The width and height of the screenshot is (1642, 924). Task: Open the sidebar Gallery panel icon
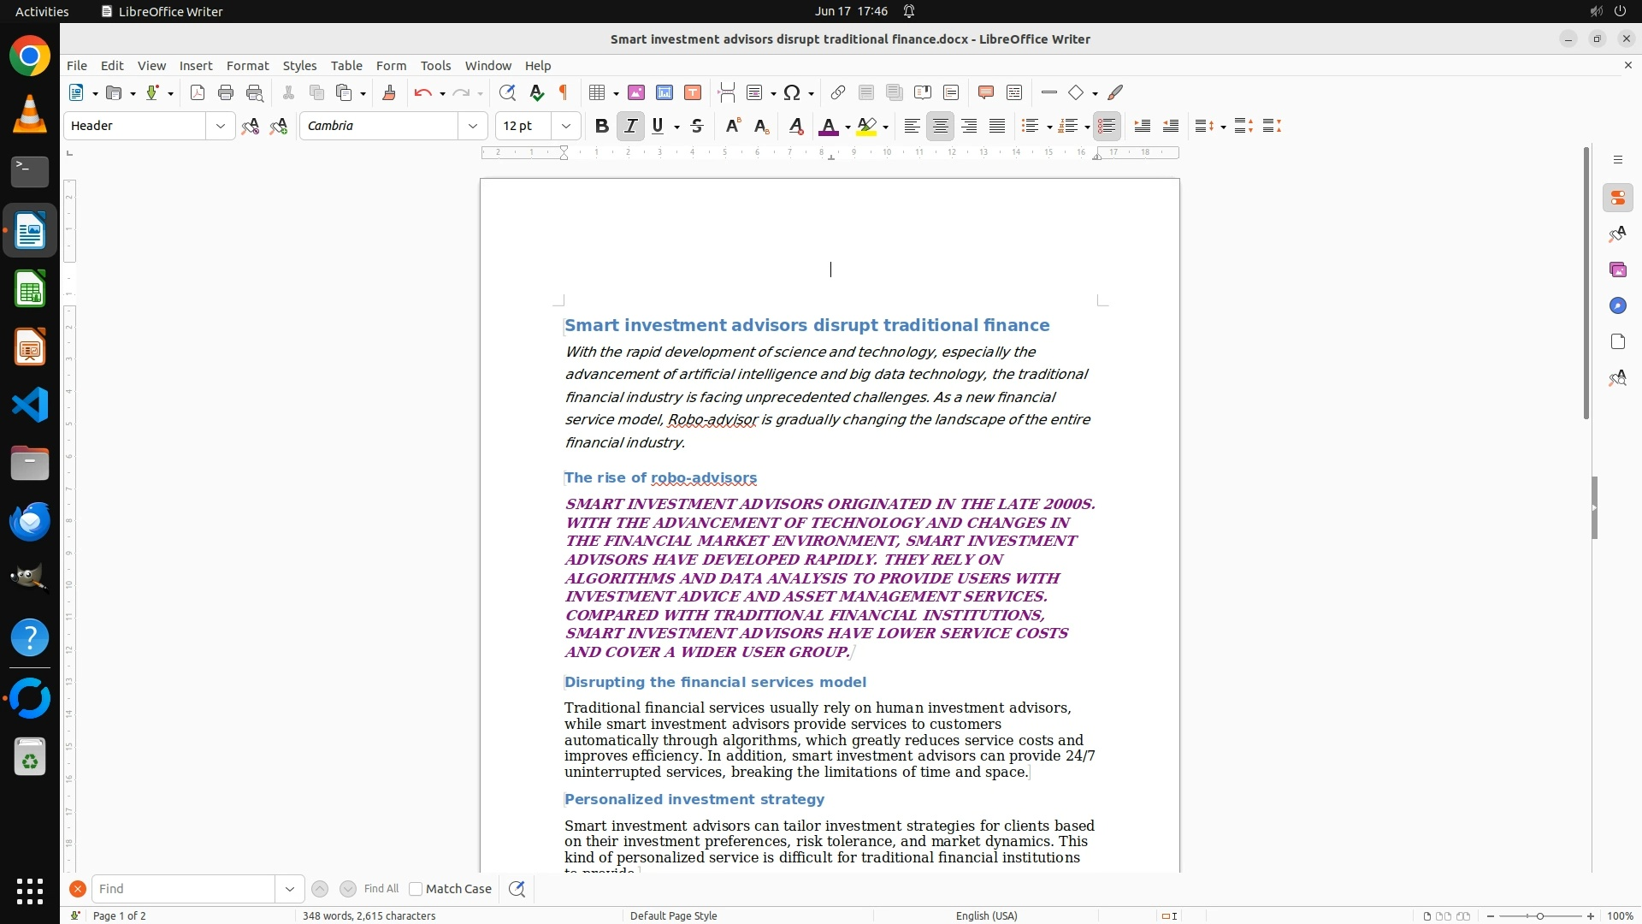(x=1617, y=270)
